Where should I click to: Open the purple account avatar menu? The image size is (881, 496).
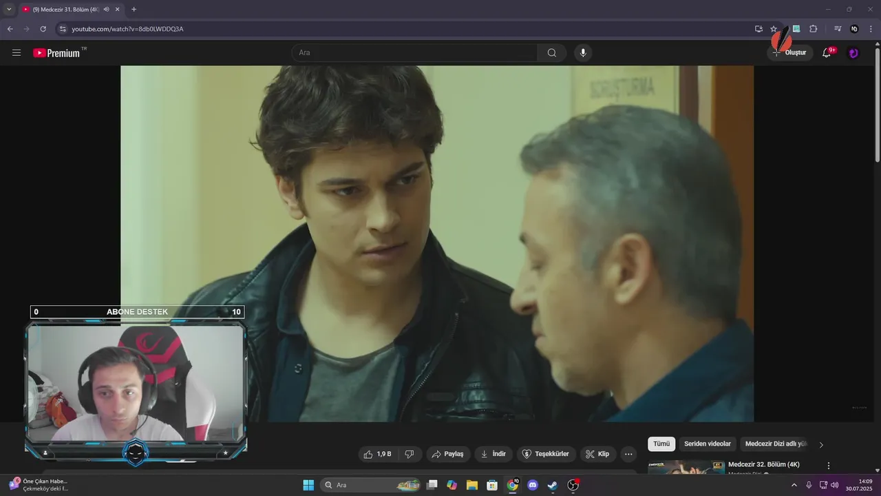[853, 53]
